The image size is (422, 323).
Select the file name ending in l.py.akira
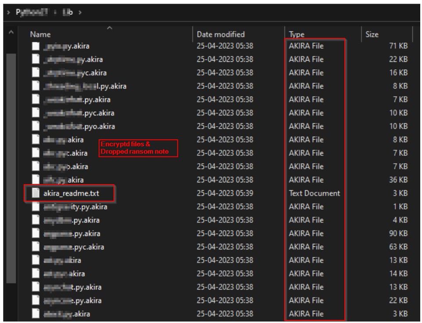click(85, 86)
